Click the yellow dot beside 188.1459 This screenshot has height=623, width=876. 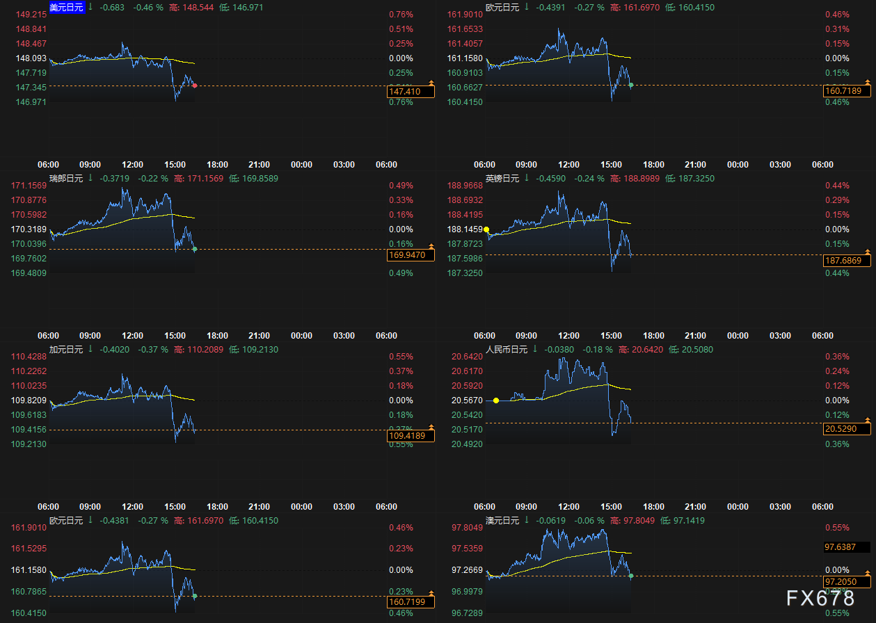click(x=487, y=229)
